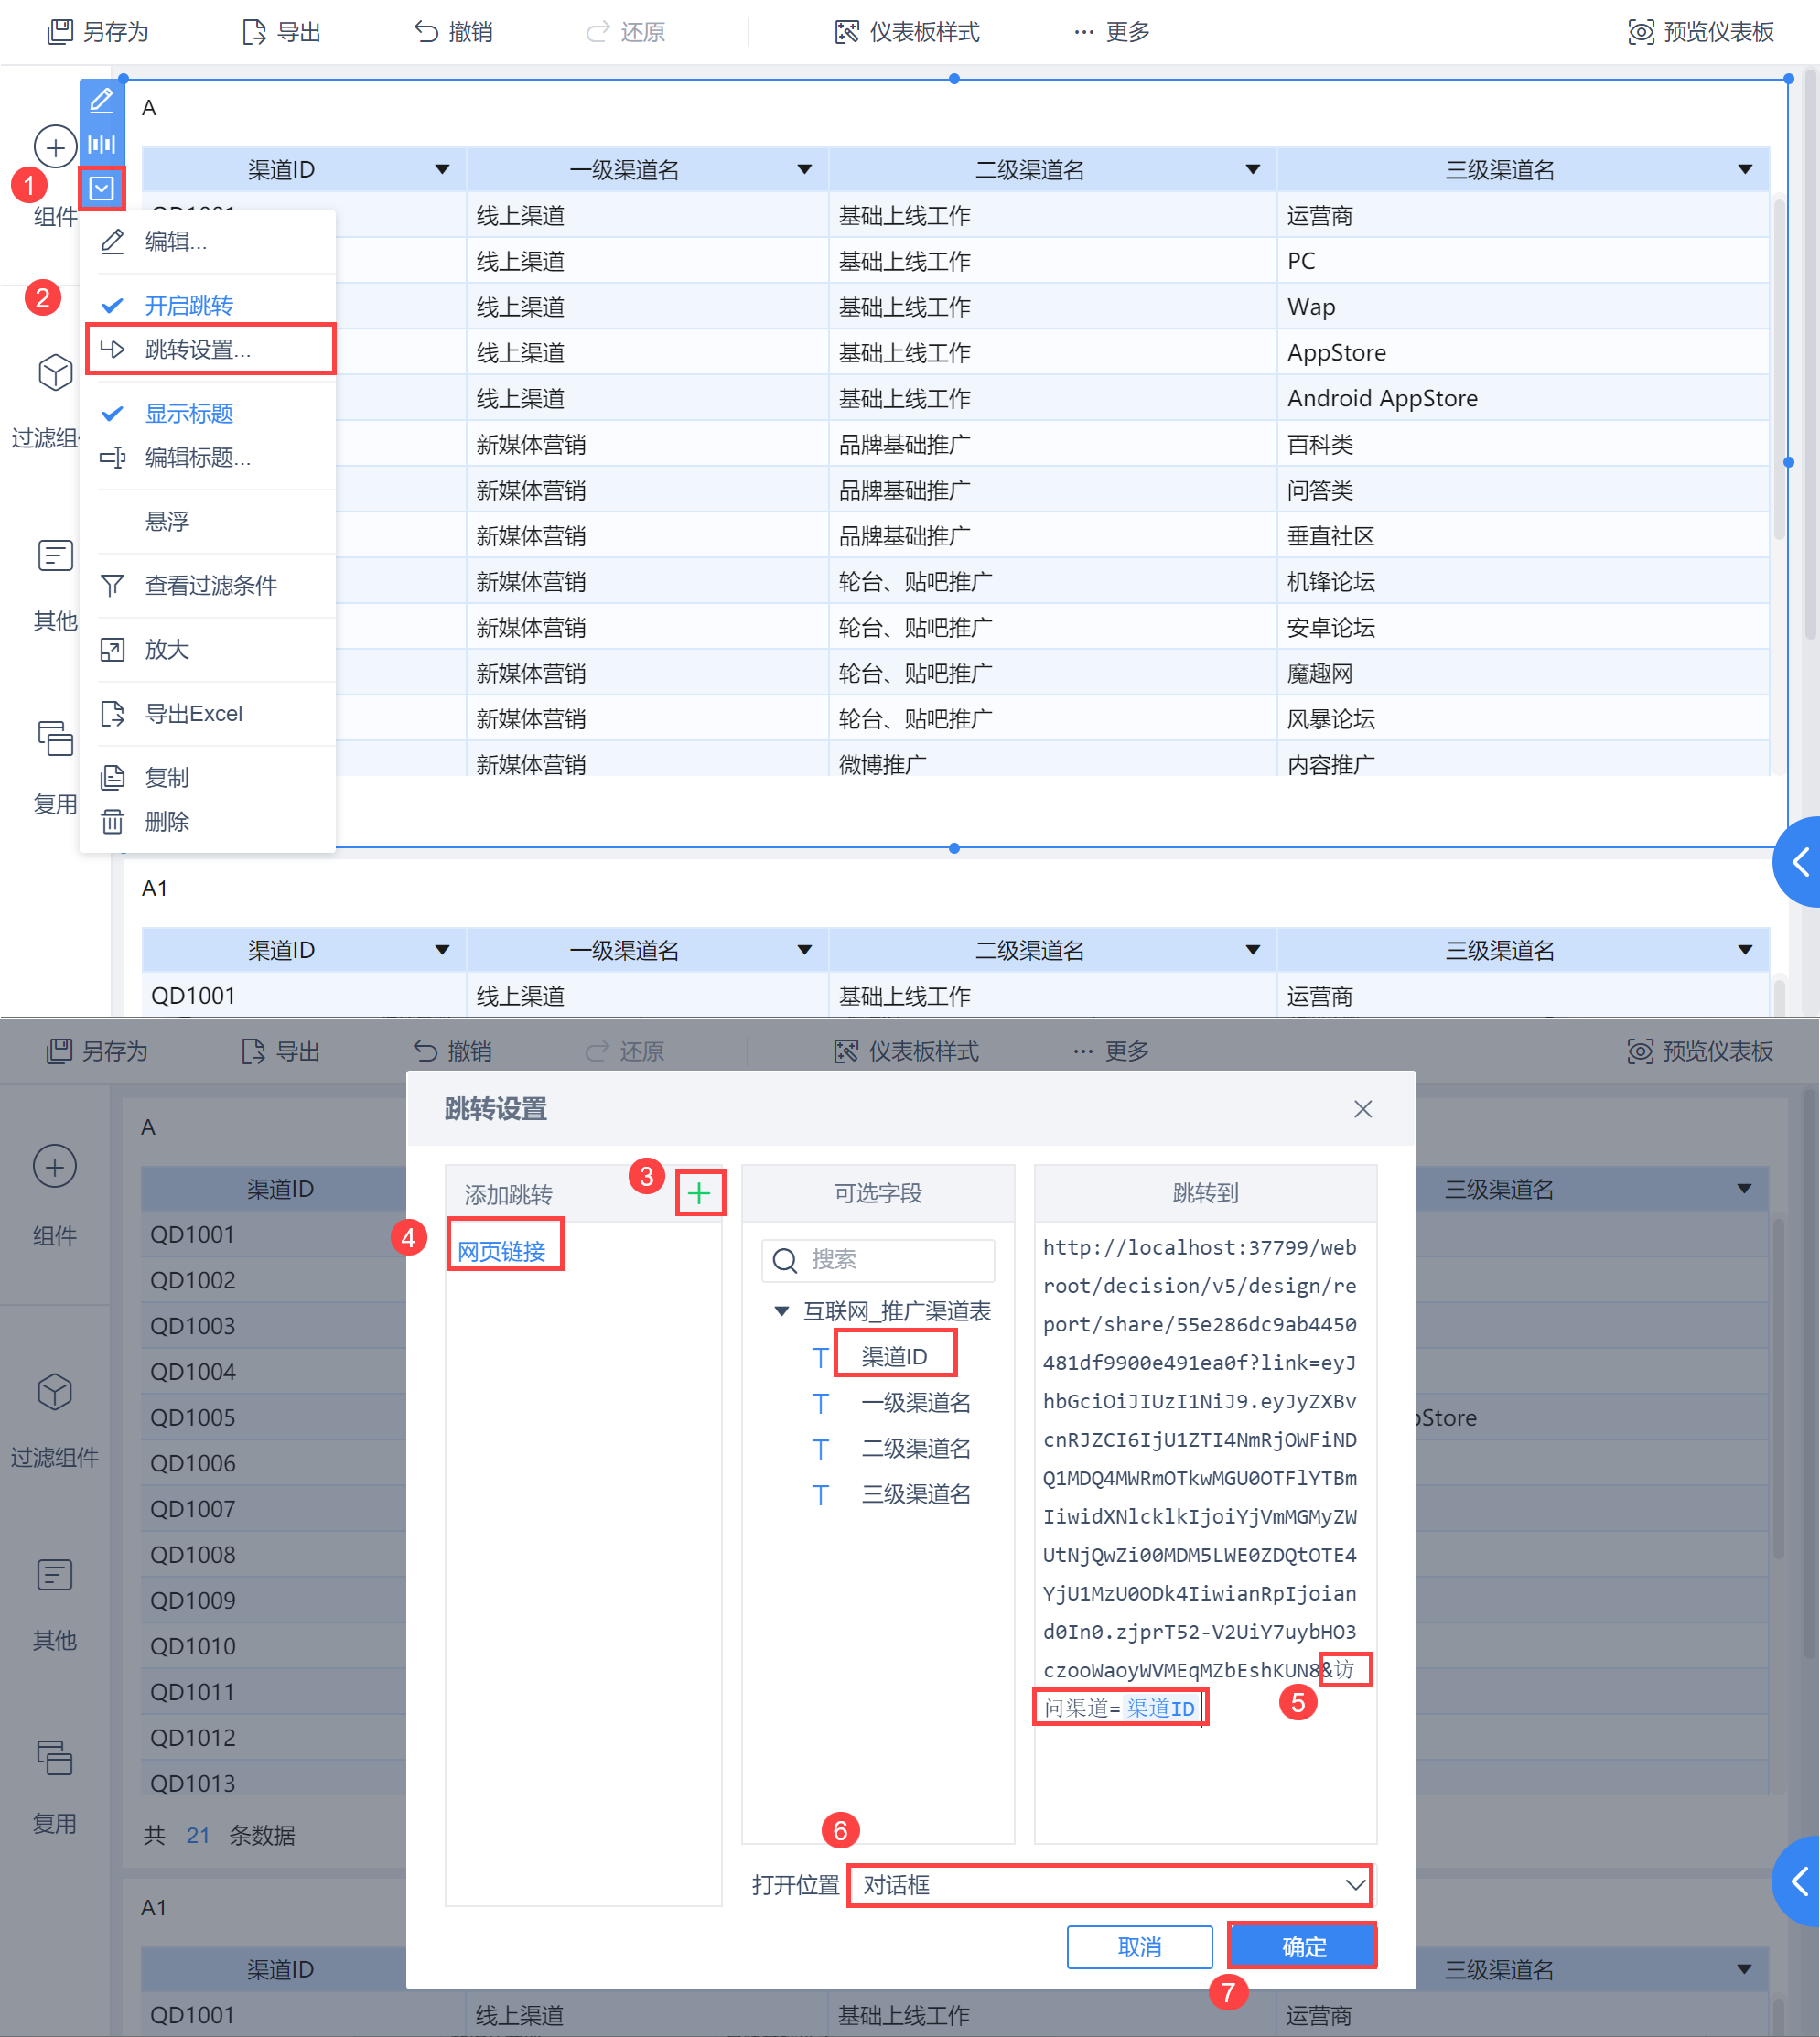
Task: Confirm the dialog with the 确定 button
Action: (x=1303, y=1947)
